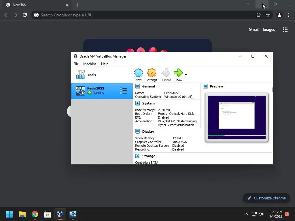The width and height of the screenshot is (295, 221).
Task: Open a new Chrome tab with plus
Action: 78,5
